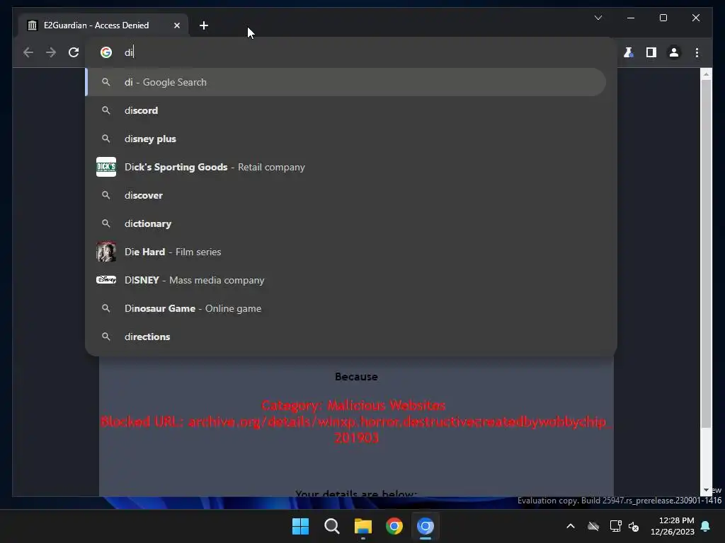The image size is (725, 543).
Task: Click the Blocked URL archive.org text
Action: [356, 429]
